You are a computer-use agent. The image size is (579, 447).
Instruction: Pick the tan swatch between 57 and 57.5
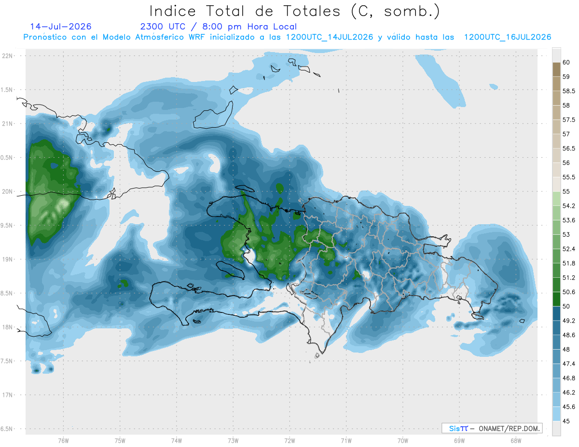tap(556, 127)
